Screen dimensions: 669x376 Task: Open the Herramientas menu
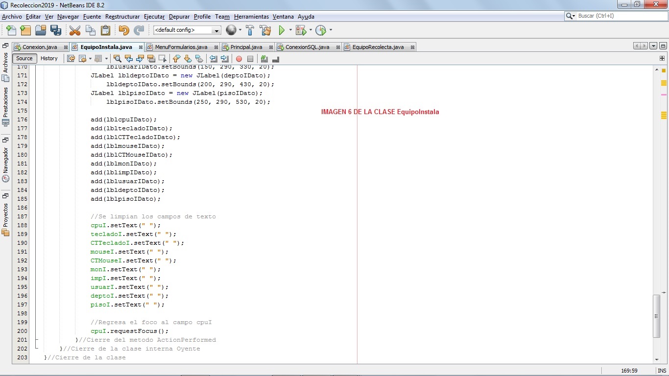coord(251,17)
